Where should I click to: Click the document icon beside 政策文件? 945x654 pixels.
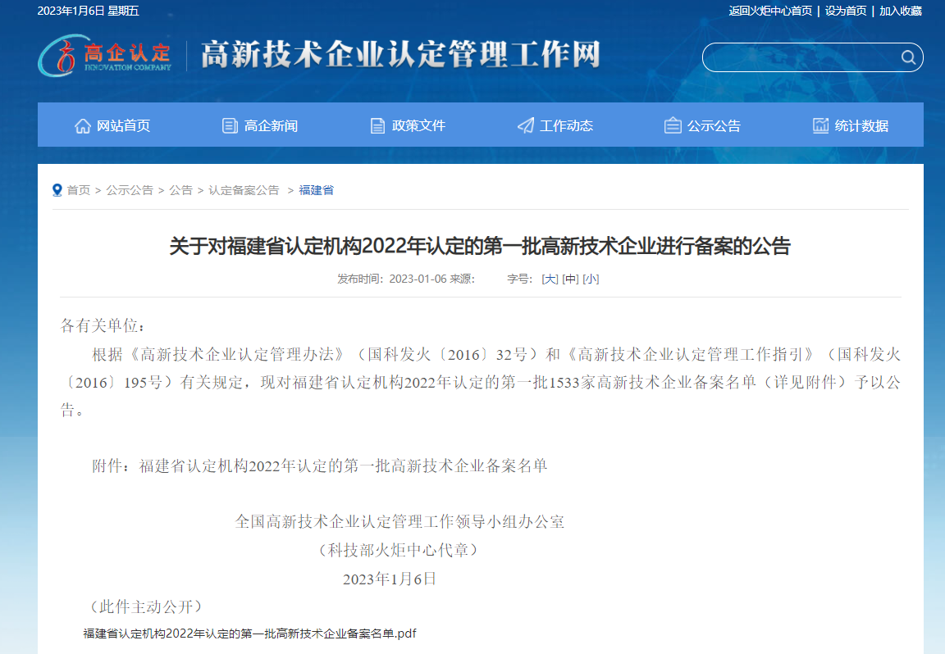pyautogui.click(x=377, y=125)
